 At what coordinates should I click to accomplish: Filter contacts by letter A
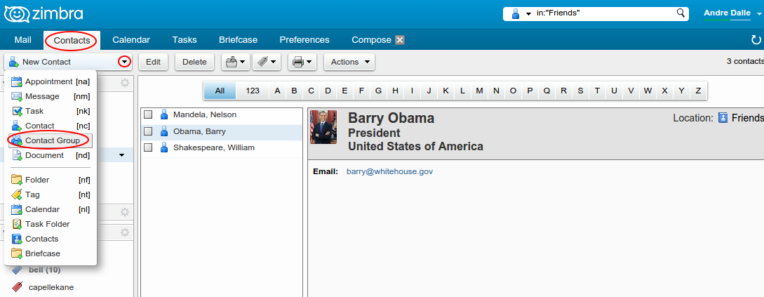click(x=277, y=91)
